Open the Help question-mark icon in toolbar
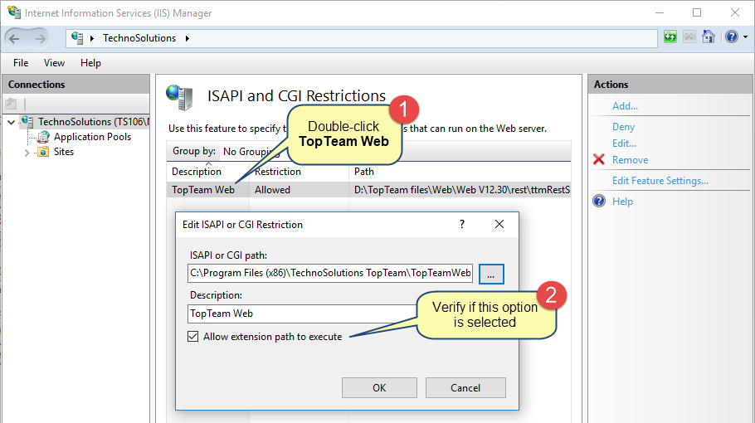 pos(732,36)
